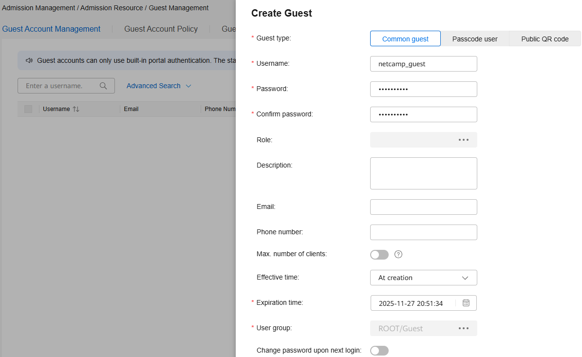Click inside the Description text area
Image resolution: width=582 pixels, height=357 pixels.
click(423, 173)
